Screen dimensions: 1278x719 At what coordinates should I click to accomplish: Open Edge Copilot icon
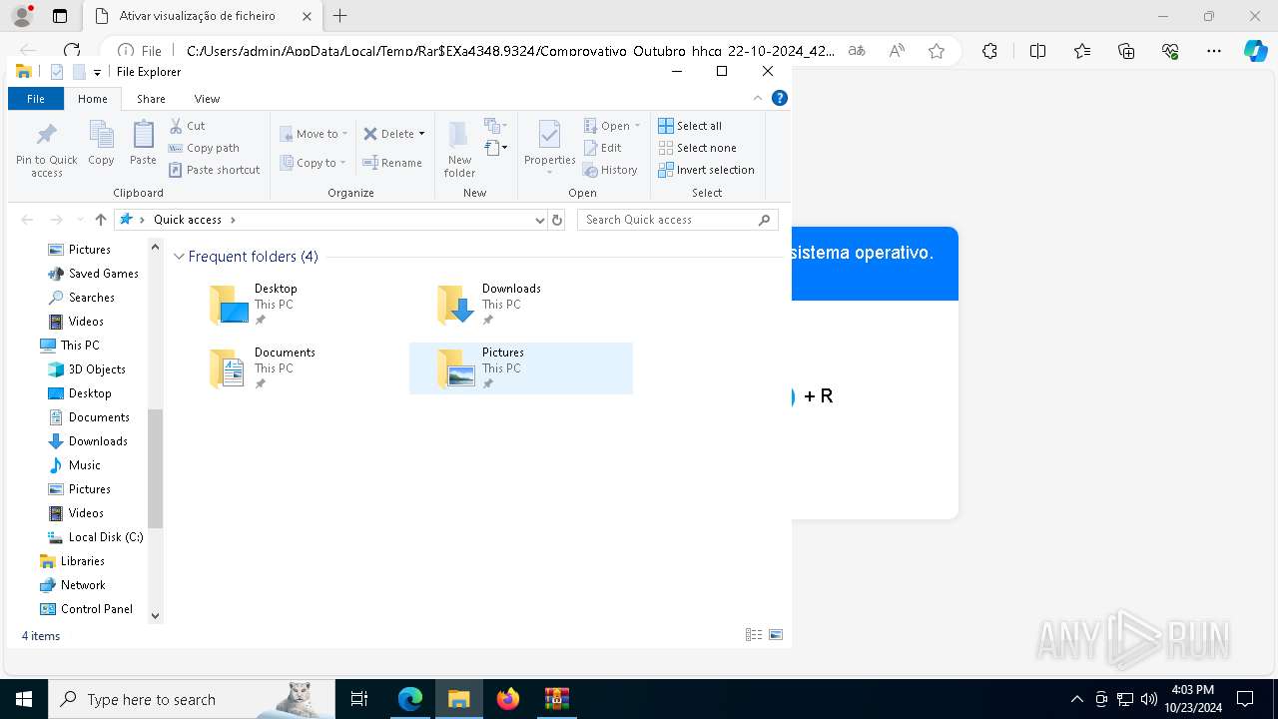(1255, 51)
